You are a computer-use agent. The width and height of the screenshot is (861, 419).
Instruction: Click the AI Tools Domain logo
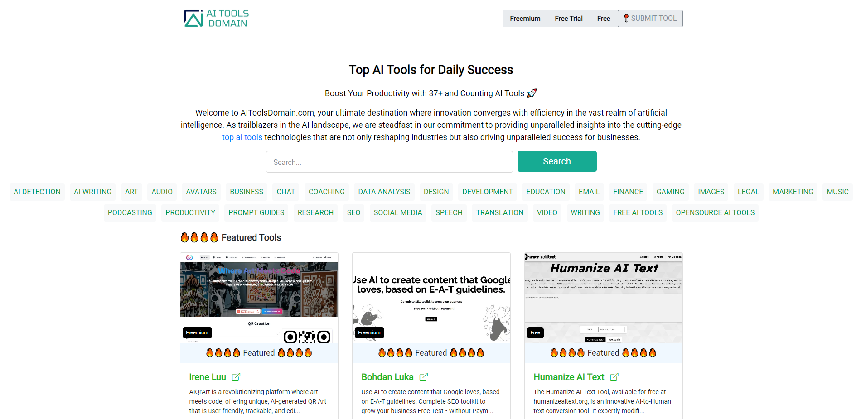click(x=216, y=19)
